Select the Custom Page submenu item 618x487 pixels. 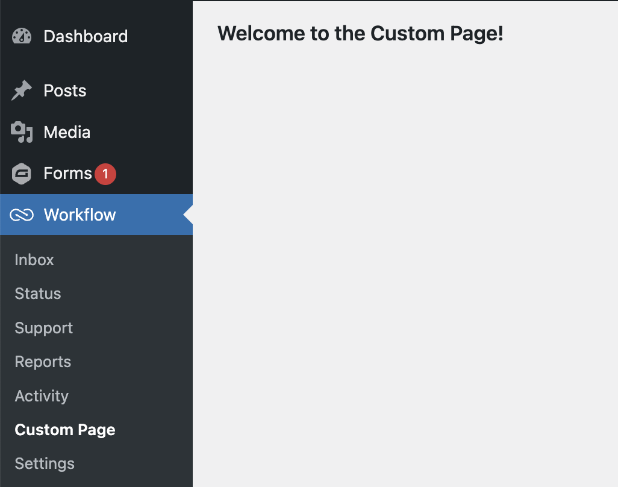pos(65,430)
